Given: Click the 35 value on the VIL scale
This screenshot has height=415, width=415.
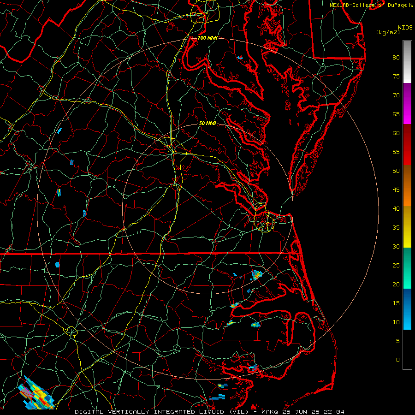Looking at the screenshot, I should [396, 228].
